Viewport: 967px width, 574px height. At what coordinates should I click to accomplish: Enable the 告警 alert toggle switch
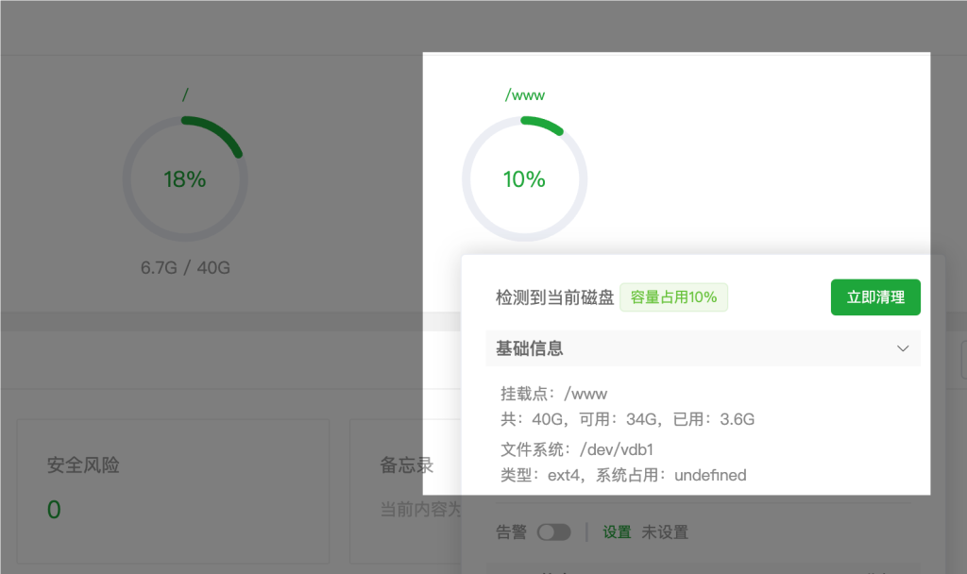(553, 532)
